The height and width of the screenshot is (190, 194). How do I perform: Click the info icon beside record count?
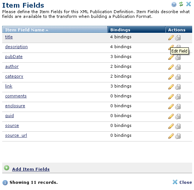tap(5, 183)
